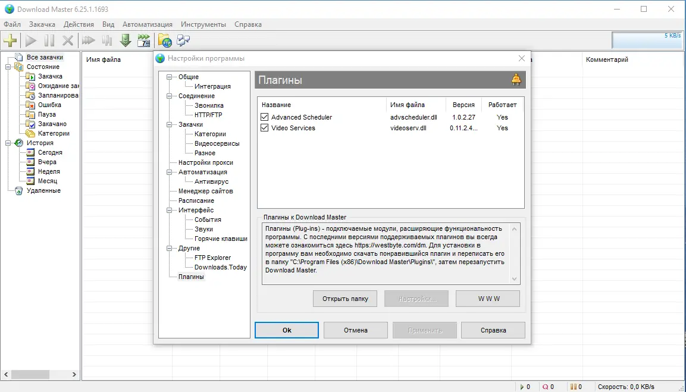
Task: Collapse the Интерфейс settings node
Action: [x=170, y=211]
